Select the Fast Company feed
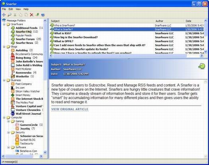This screenshot has height=165, width=209. 23,84
